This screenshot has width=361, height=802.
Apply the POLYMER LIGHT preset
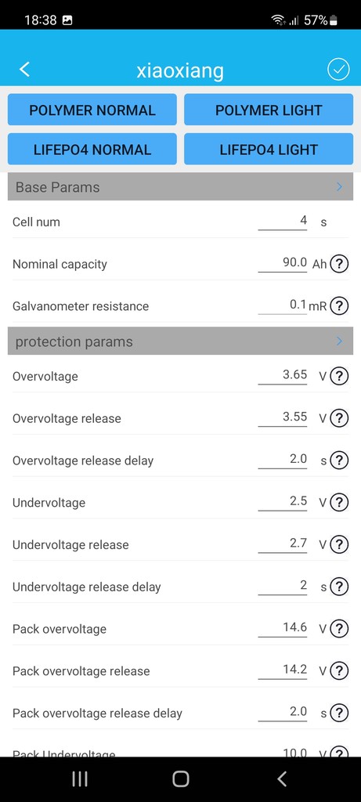tap(269, 110)
